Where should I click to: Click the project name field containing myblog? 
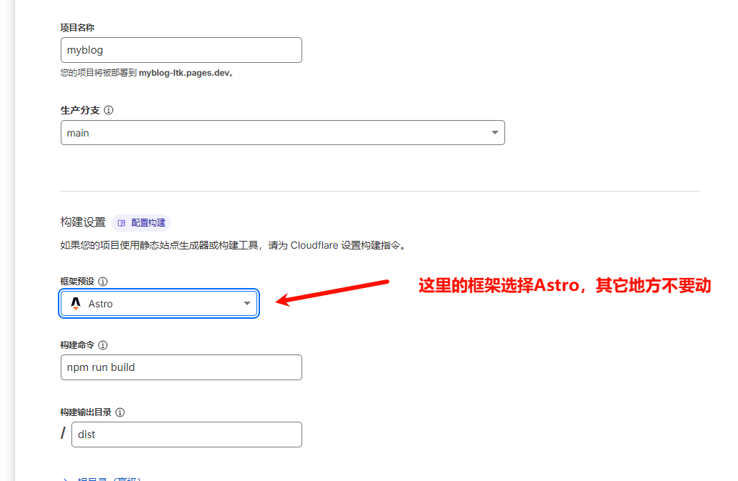[x=181, y=50]
